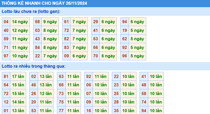Select number 40 with 12 ngày
The width and height of the screenshot is (210, 114).
6,31
